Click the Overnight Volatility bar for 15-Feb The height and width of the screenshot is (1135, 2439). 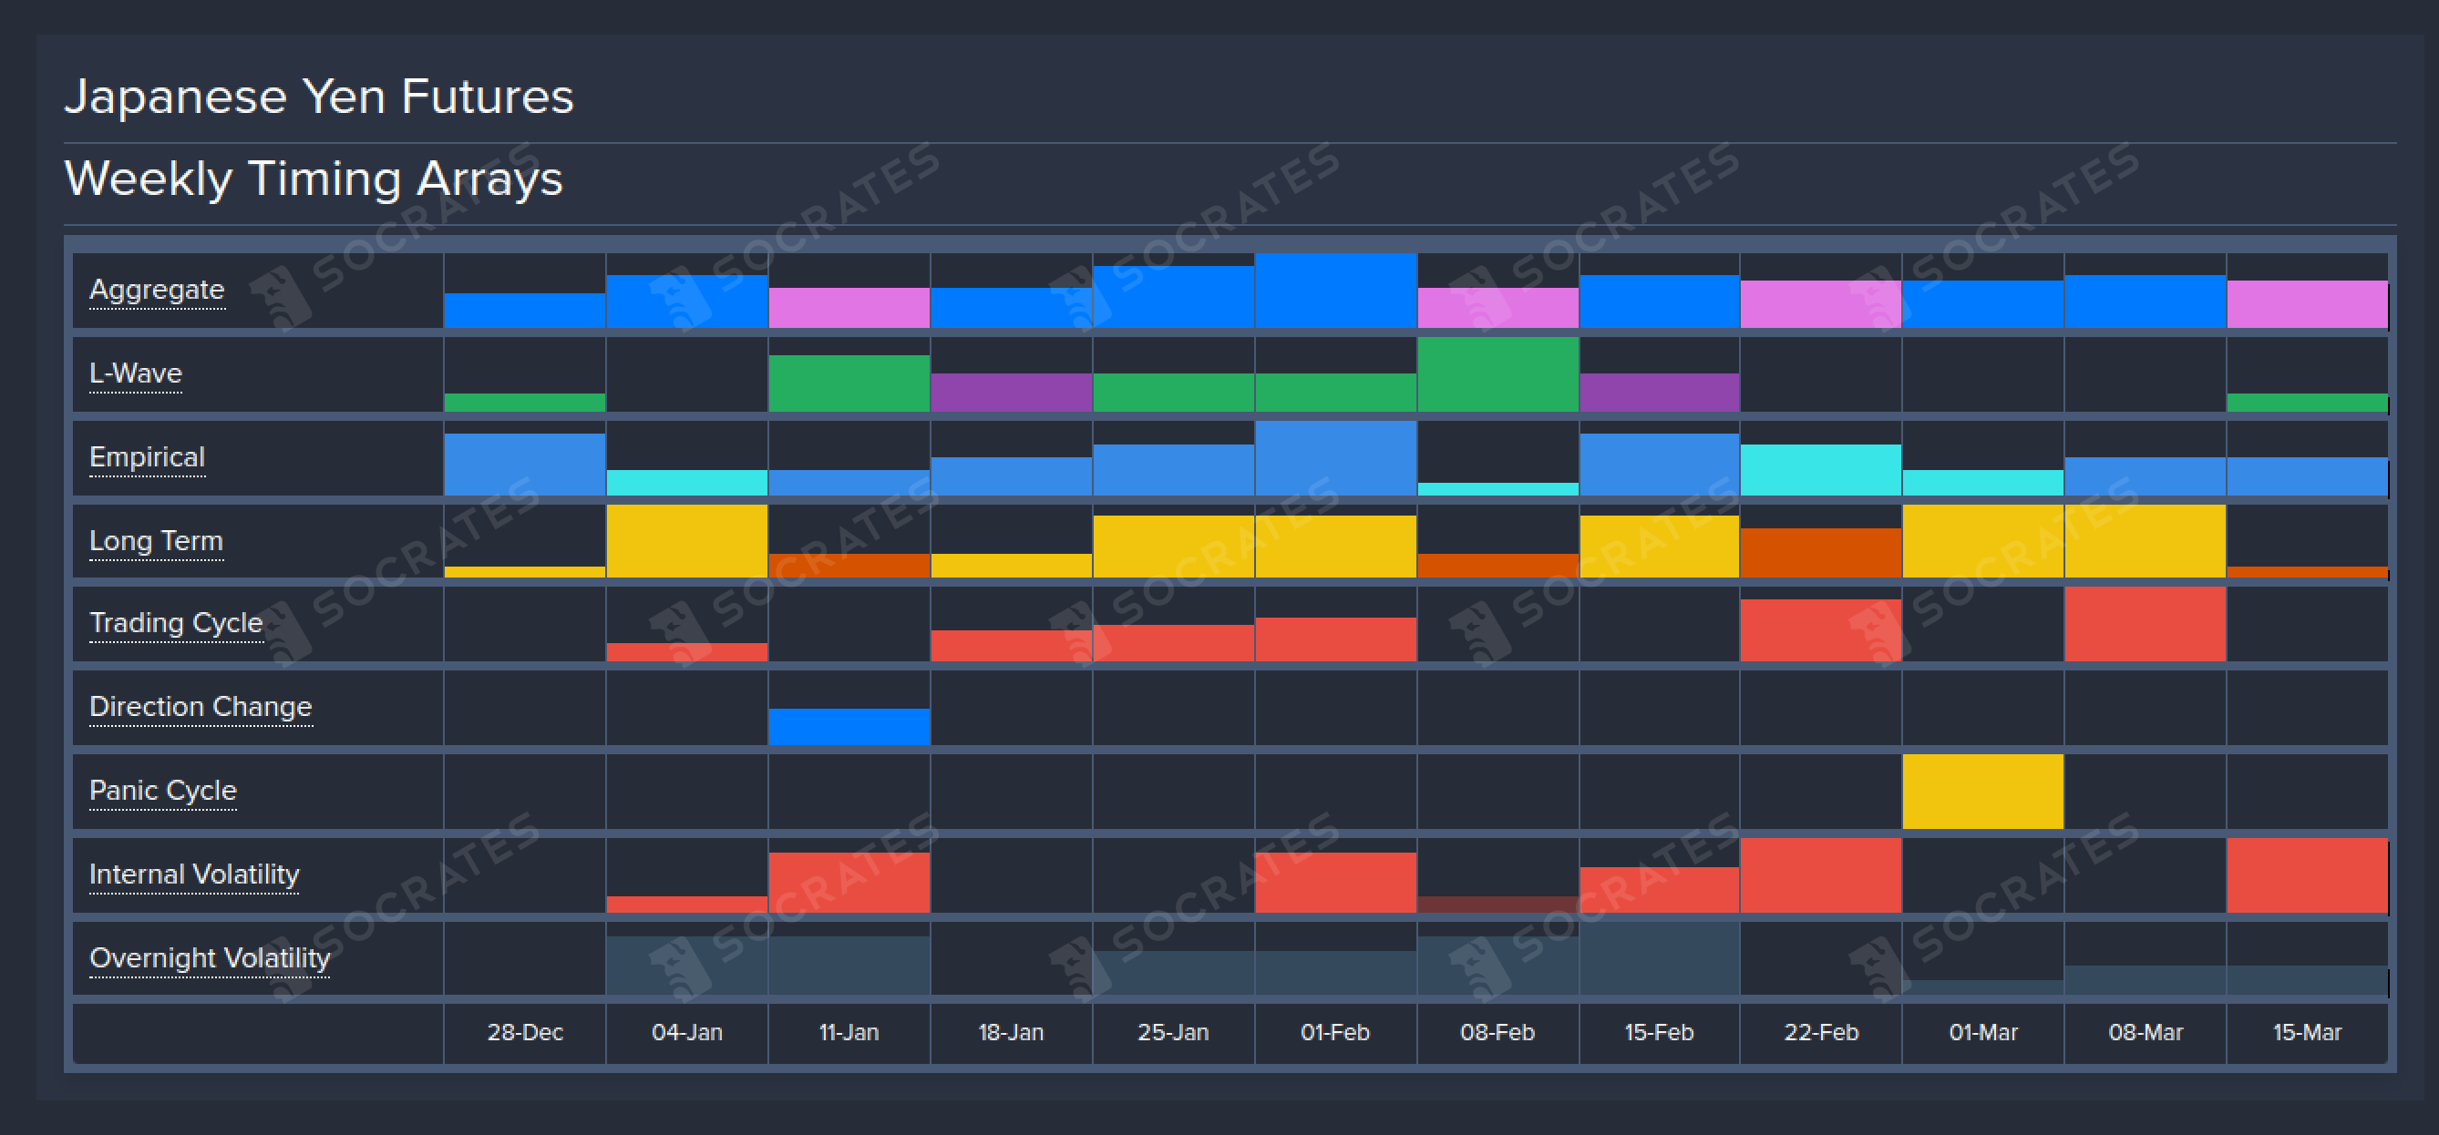[1659, 959]
